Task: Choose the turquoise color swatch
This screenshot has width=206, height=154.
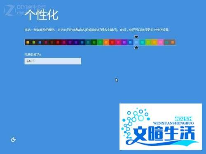Action: click(143, 42)
